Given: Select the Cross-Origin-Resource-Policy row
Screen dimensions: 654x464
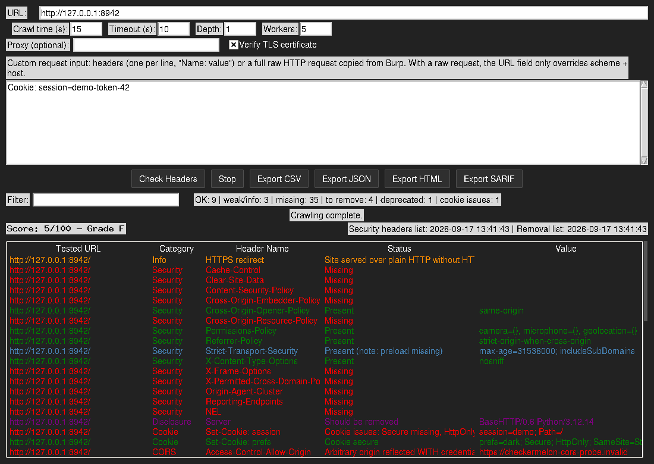Looking at the screenshot, I should [x=325, y=321].
